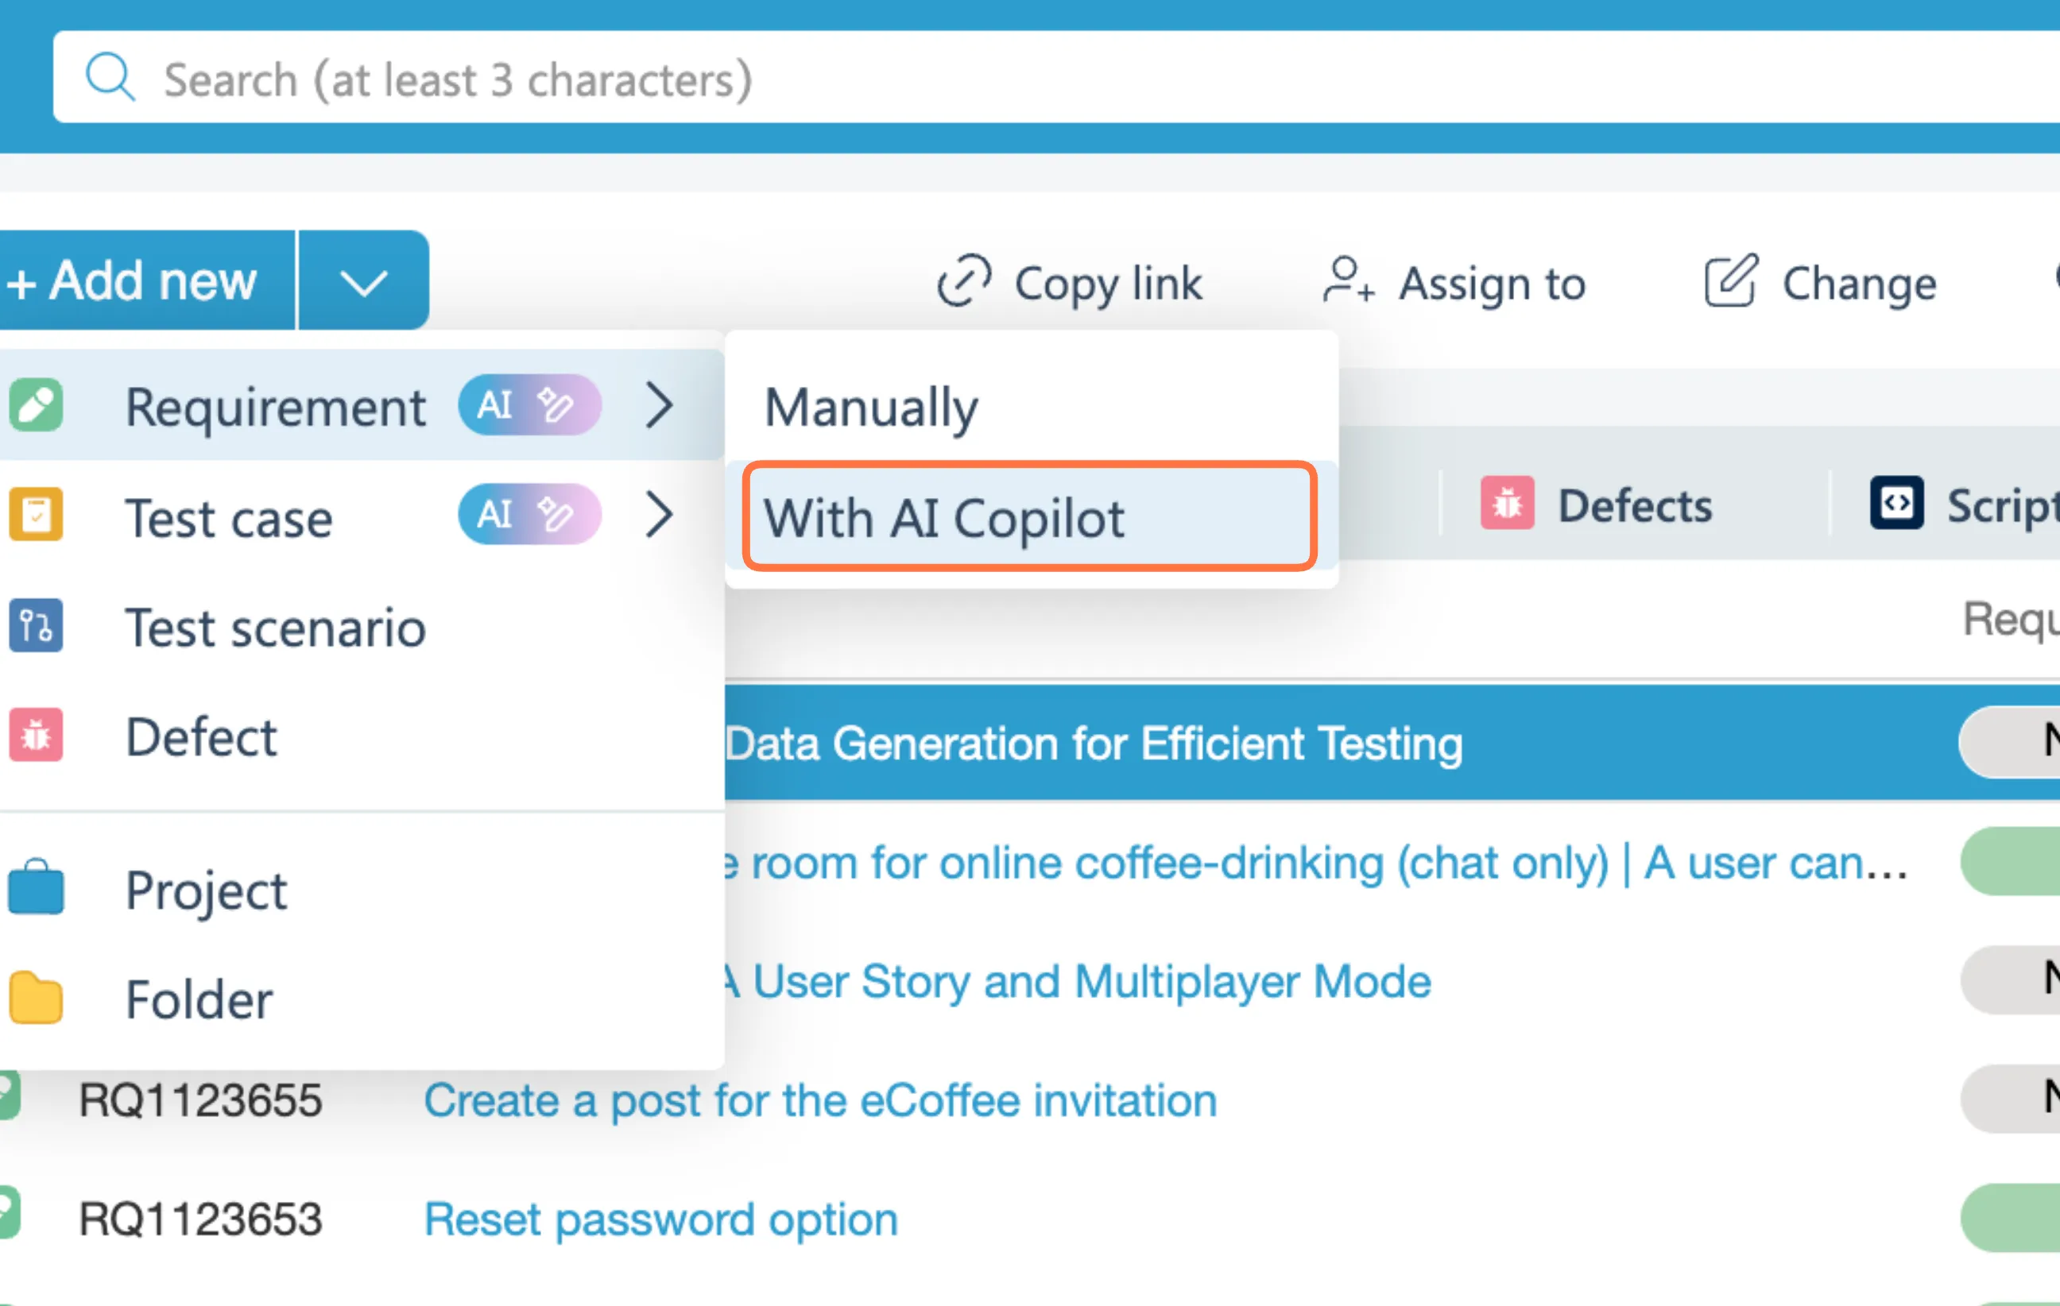
Task: Click the orange Test case icon
Action: 36,516
